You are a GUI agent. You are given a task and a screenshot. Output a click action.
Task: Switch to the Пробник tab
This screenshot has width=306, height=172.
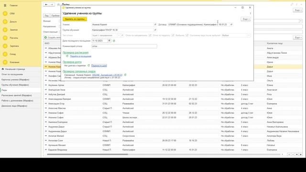tap(55, 16)
